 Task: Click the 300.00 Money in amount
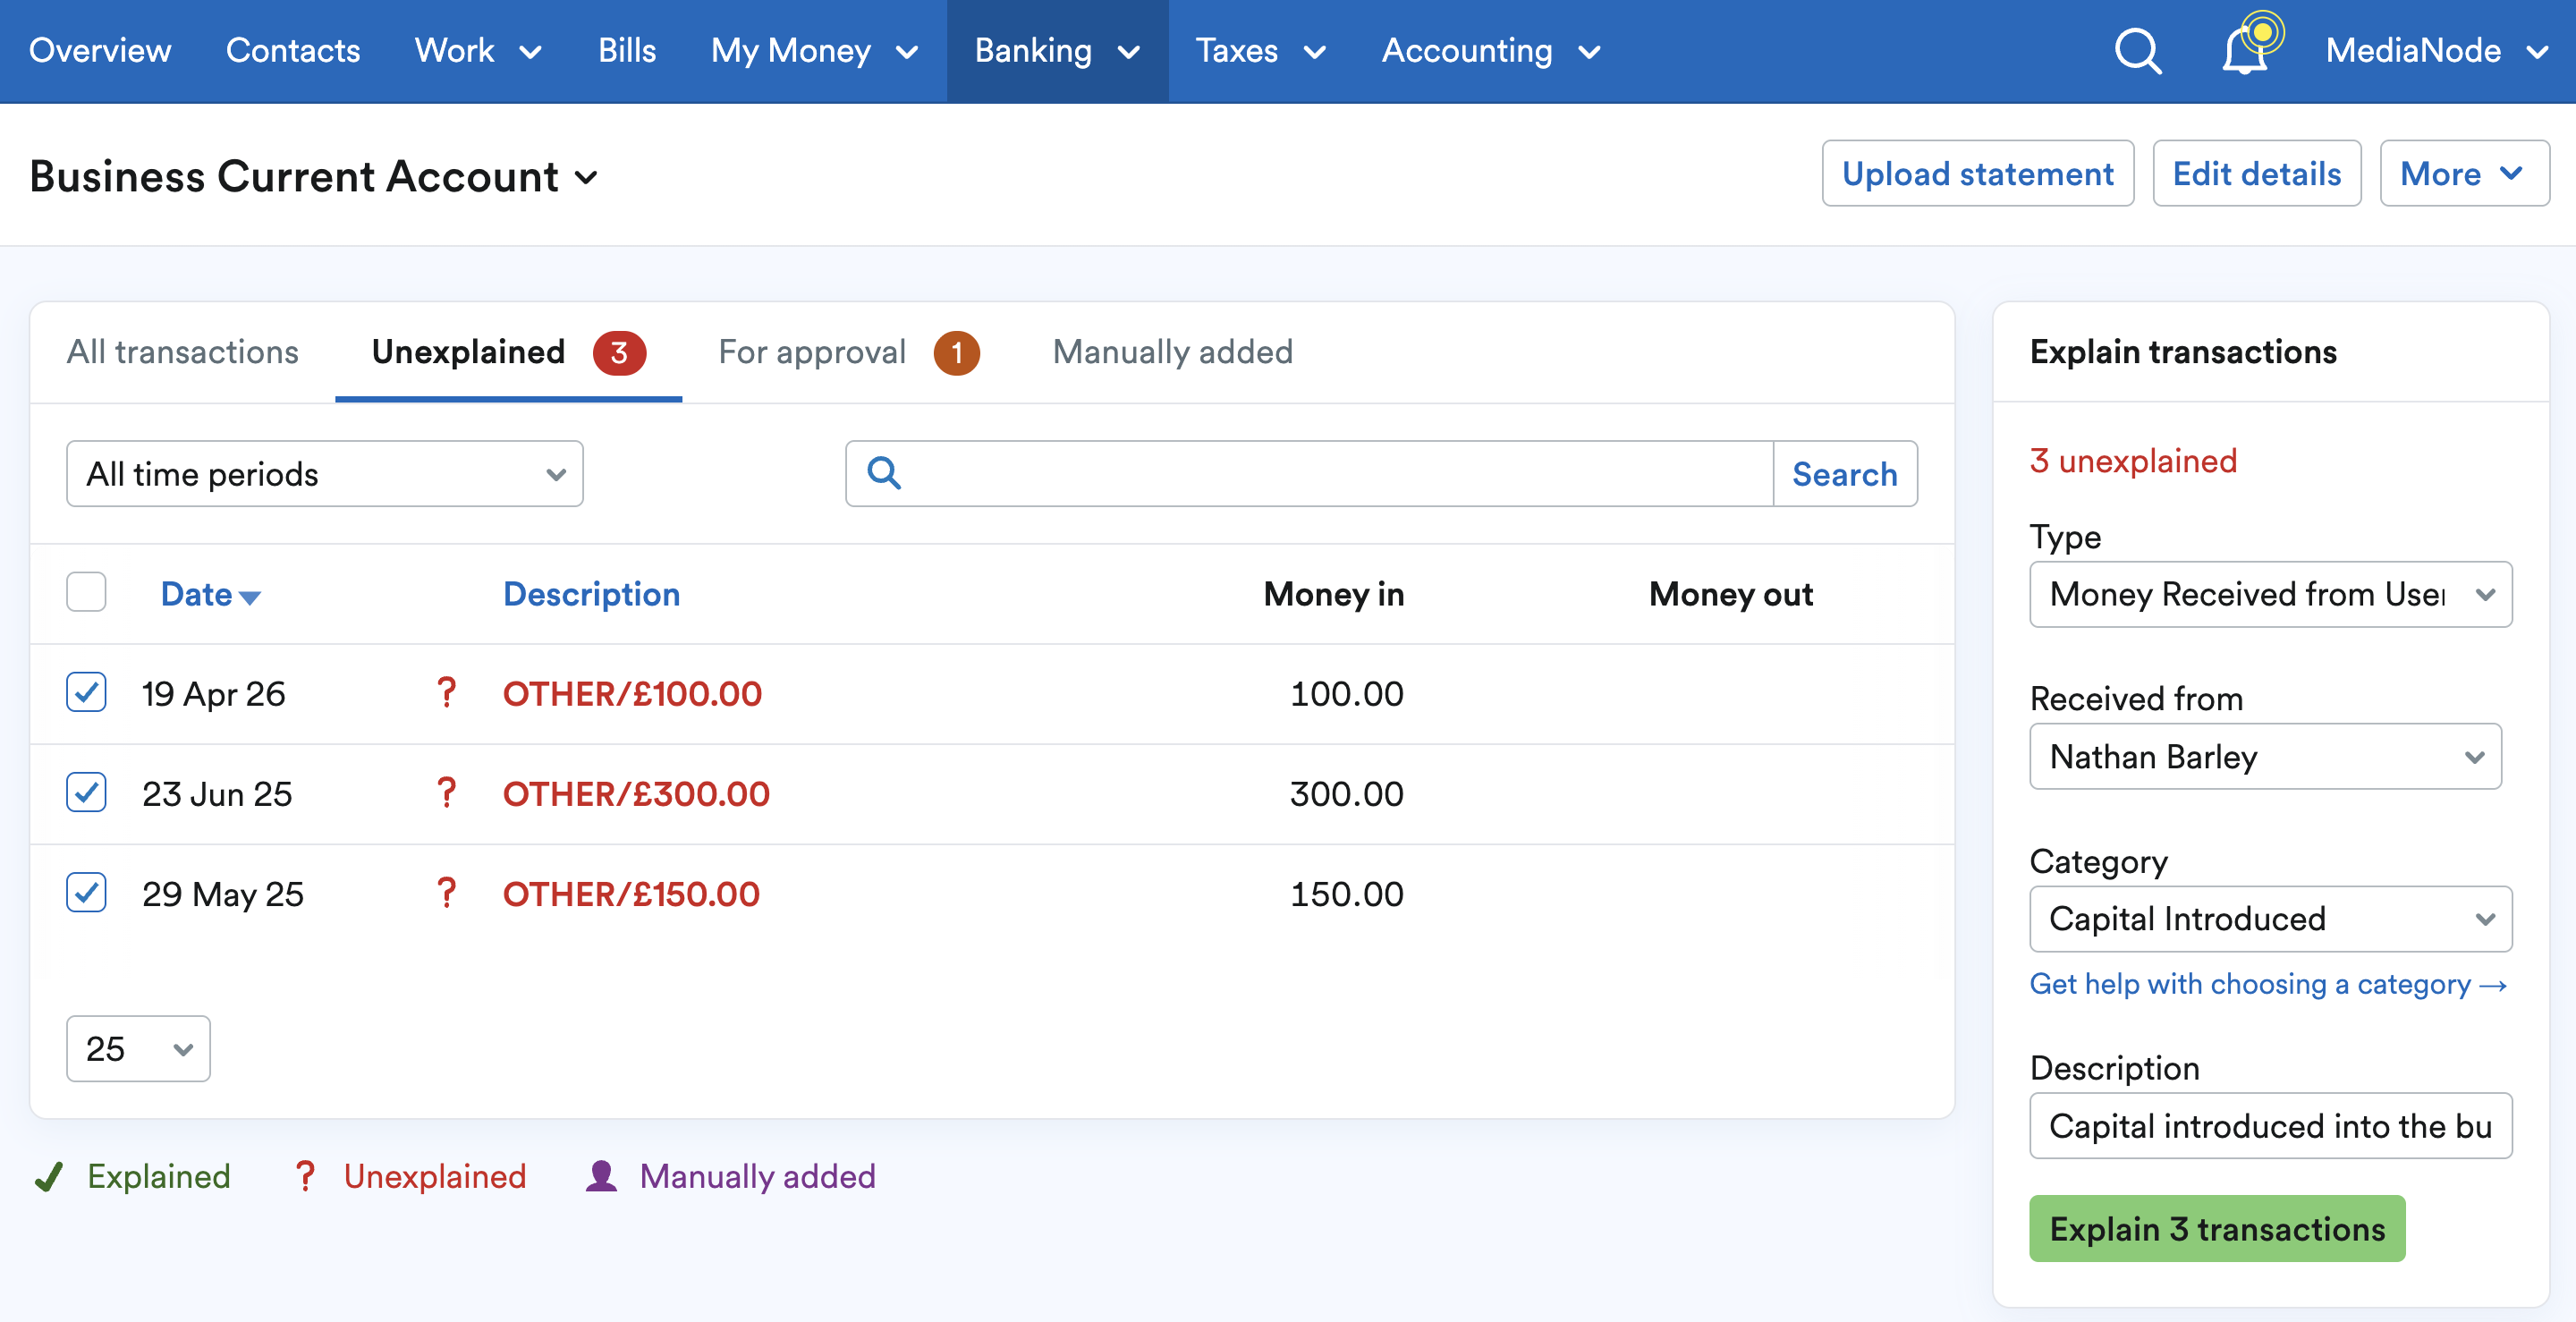pyautogui.click(x=1346, y=793)
